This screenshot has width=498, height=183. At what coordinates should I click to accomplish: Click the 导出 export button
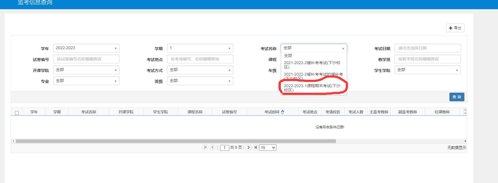click(x=455, y=28)
